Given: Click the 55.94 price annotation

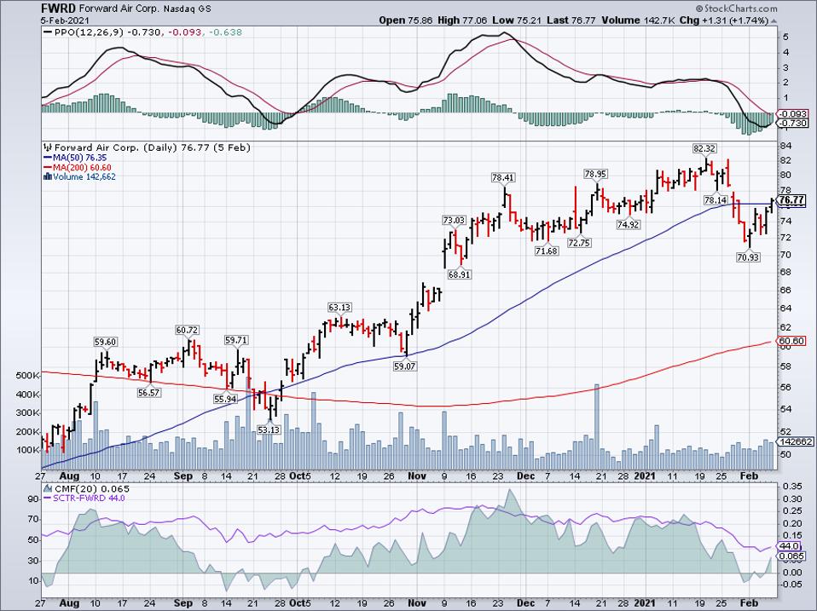Looking at the screenshot, I should [x=224, y=399].
